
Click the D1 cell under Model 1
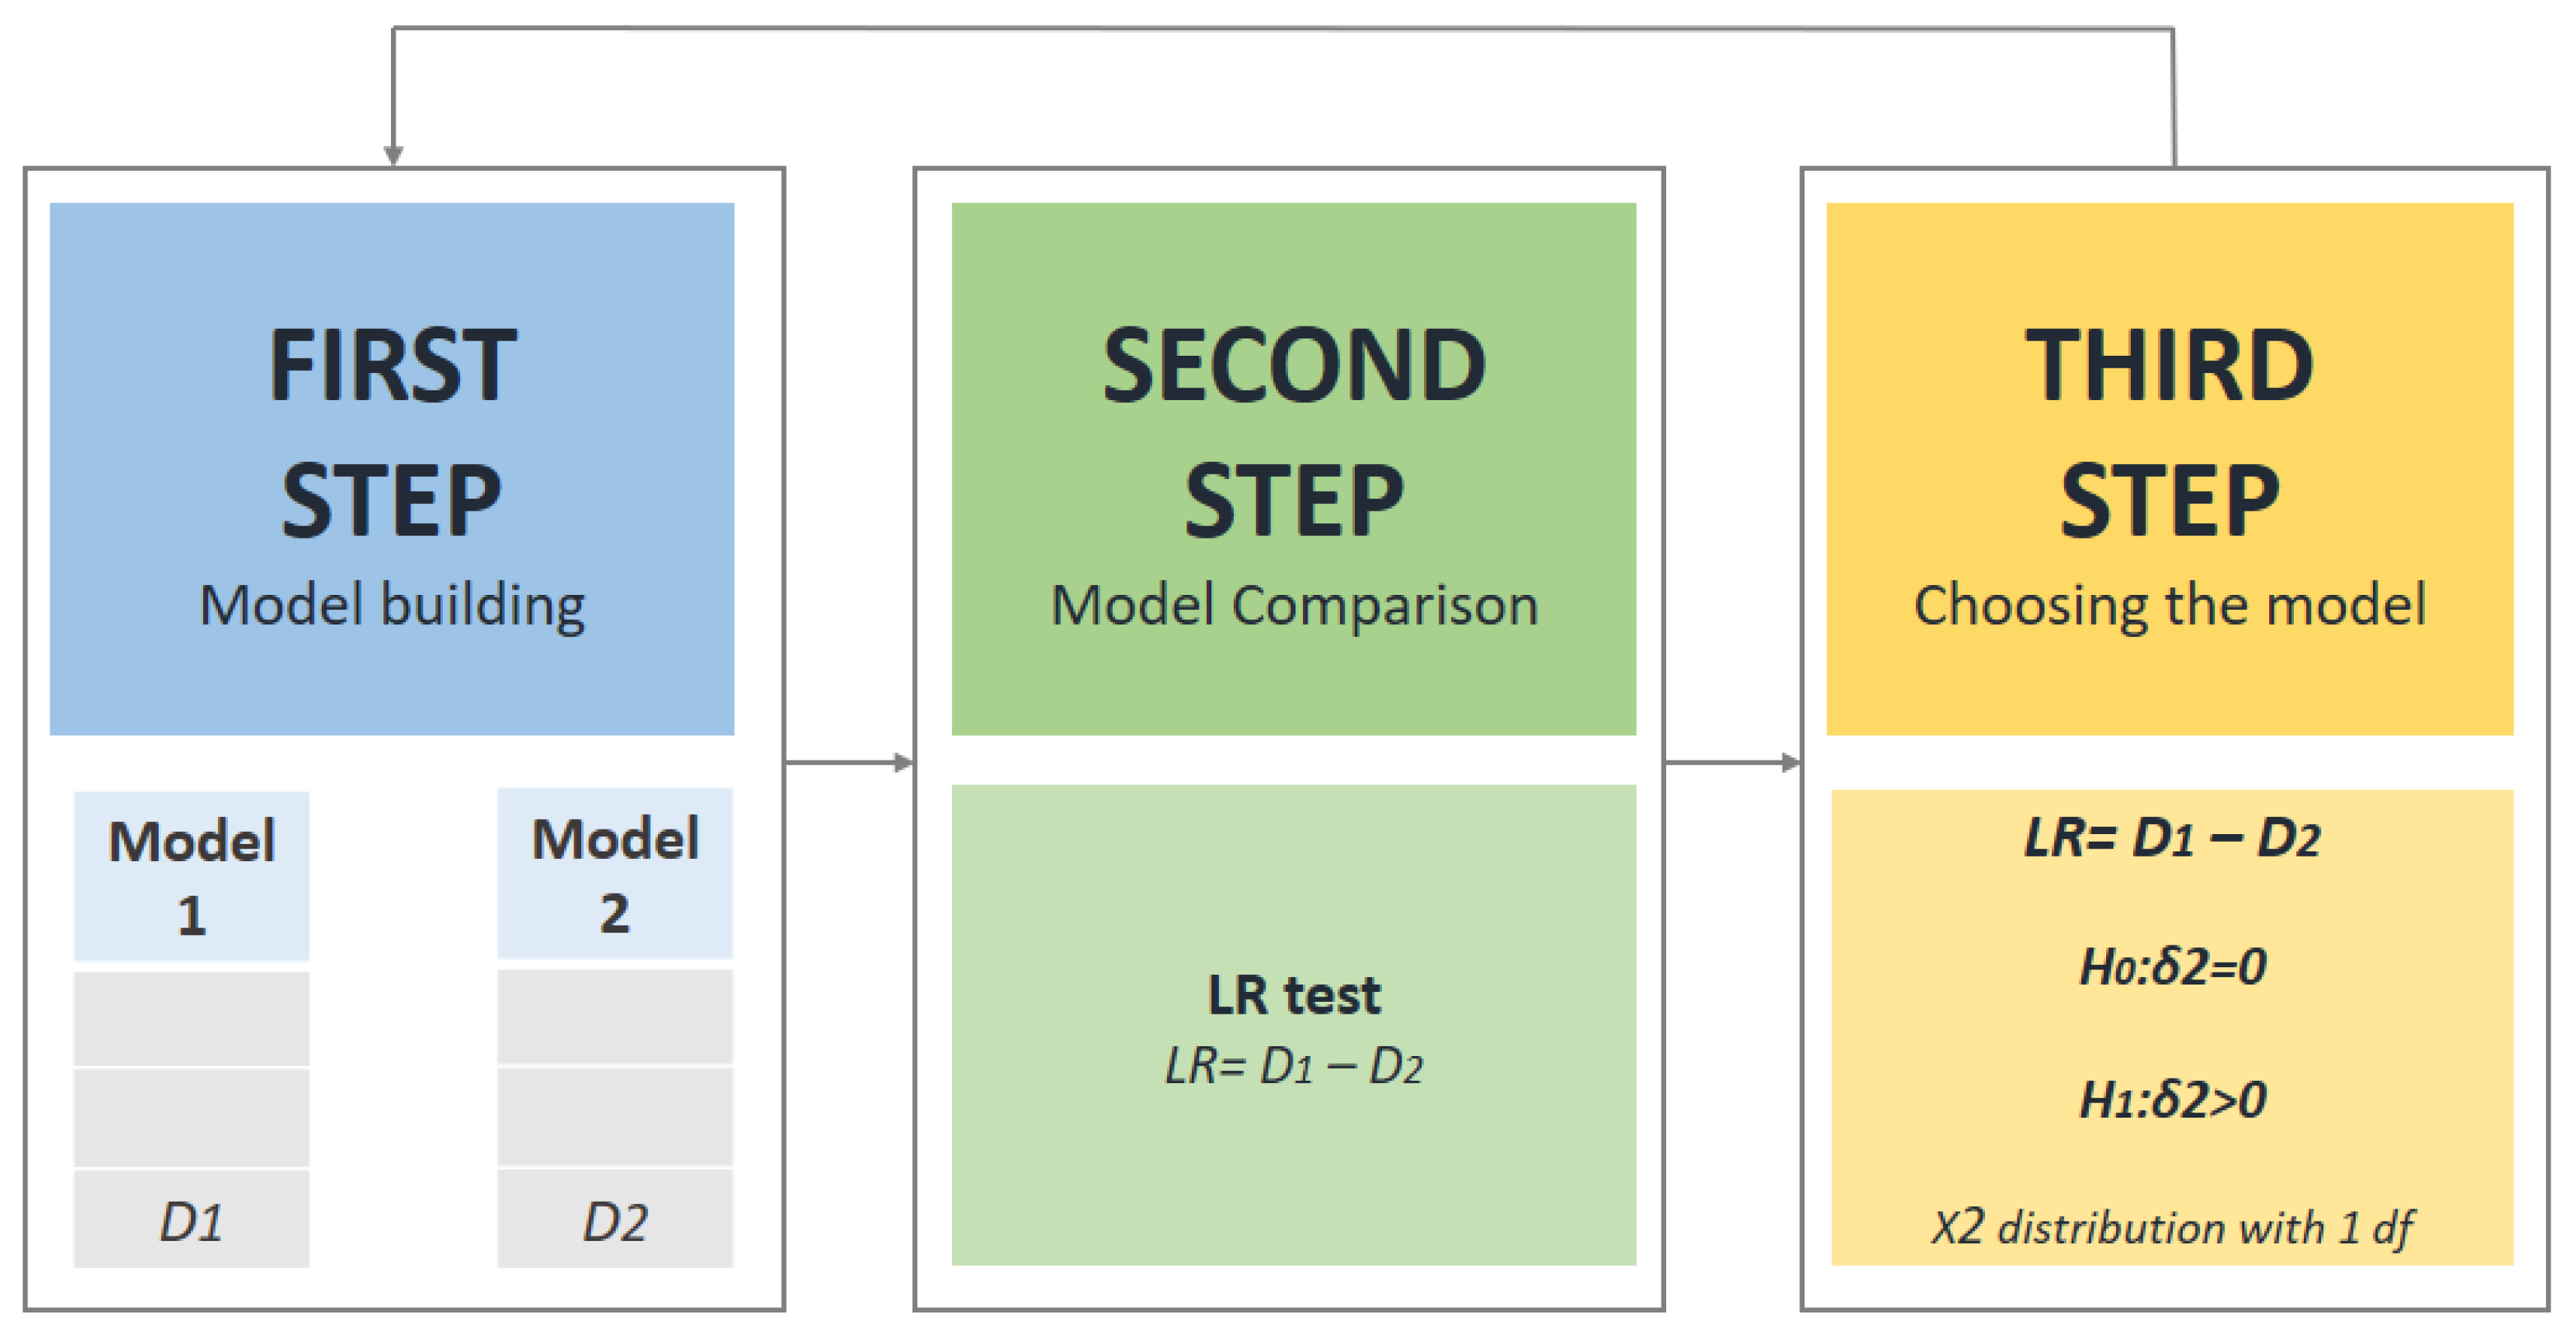click(191, 1220)
